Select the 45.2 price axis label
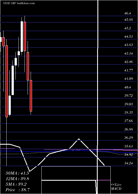This screenshot has height=194, width=138. (x=128, y=28)
